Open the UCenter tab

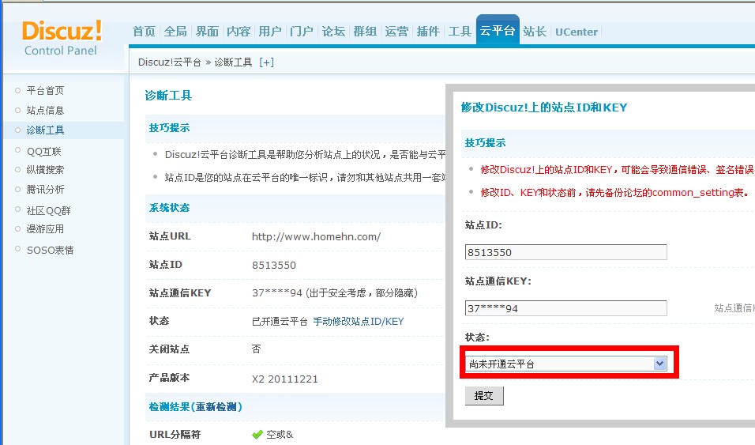[x=577, y=32]
